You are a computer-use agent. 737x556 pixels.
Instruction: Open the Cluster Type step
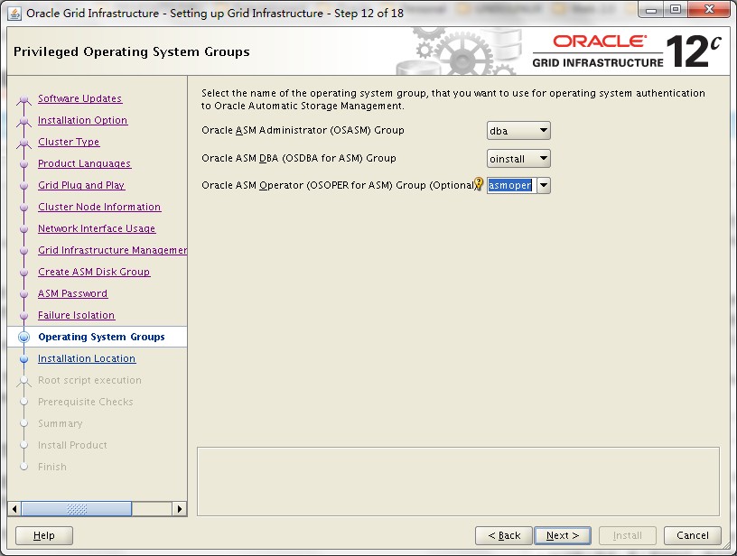pyautogui.click(x=69, y=142)
